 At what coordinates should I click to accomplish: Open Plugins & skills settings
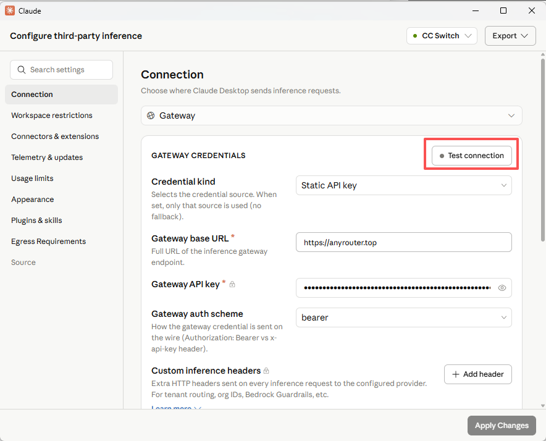pyautogui.click(x=61, y=220)
